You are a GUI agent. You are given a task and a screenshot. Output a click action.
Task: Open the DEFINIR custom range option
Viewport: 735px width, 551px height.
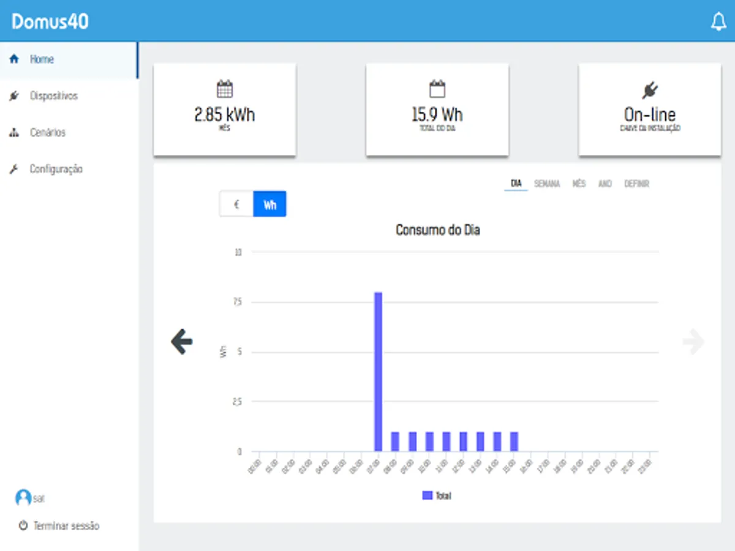637,184
